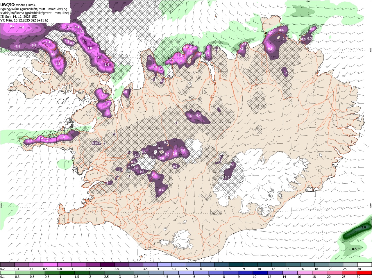The height and width of the screenshot is (279, 372).
Task: Click the 2.4 precipitation value on the map
Action: pos(107,65)
